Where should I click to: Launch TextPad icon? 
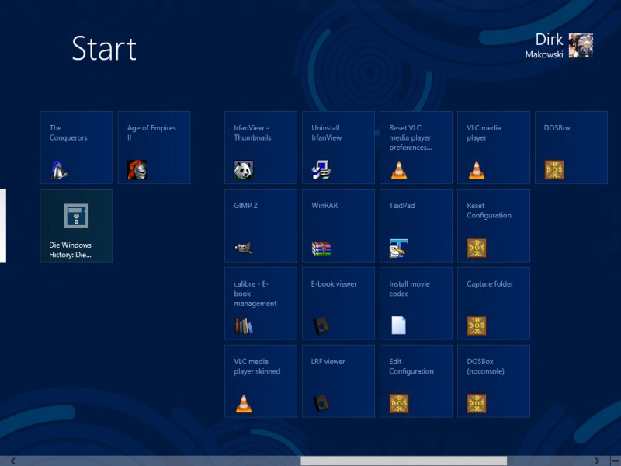click(x=399, y=248)
